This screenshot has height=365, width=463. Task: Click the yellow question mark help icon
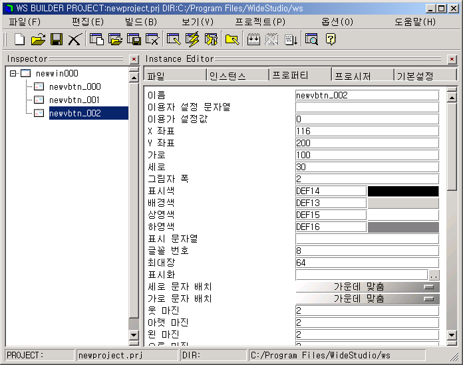(x=331, y=39)
